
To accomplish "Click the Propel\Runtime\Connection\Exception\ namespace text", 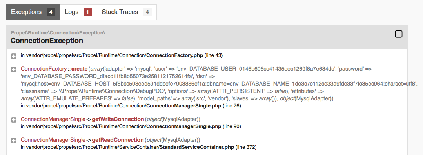I will pos(58,33).
